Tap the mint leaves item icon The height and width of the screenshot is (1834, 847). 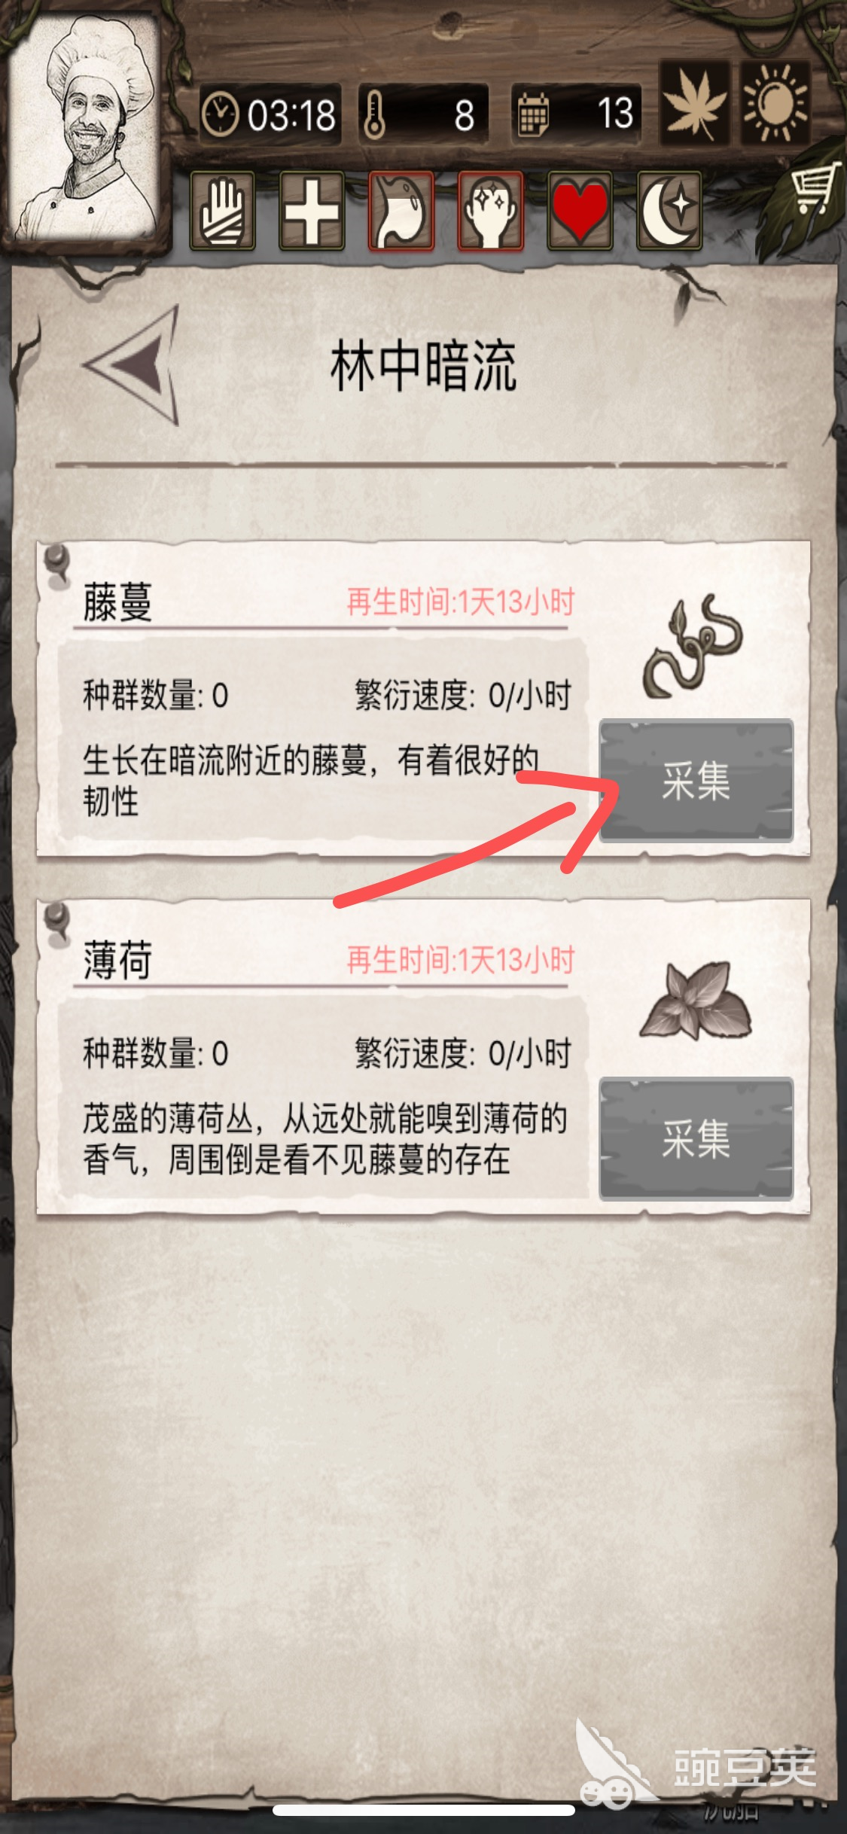click(696, 1002)
